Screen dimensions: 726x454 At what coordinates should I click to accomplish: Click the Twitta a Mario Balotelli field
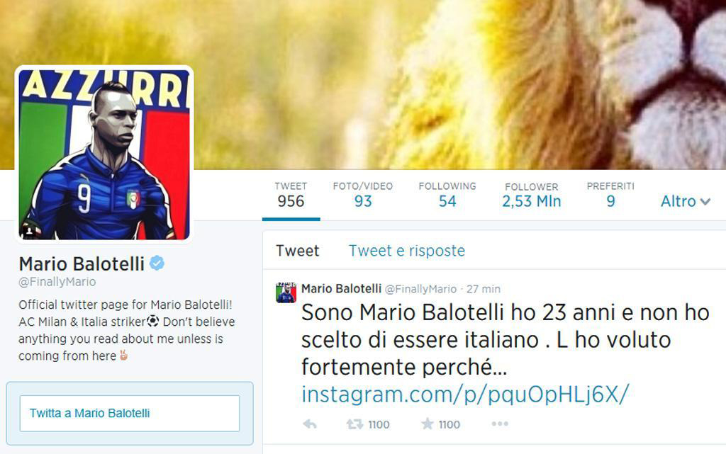click(130, 414)
